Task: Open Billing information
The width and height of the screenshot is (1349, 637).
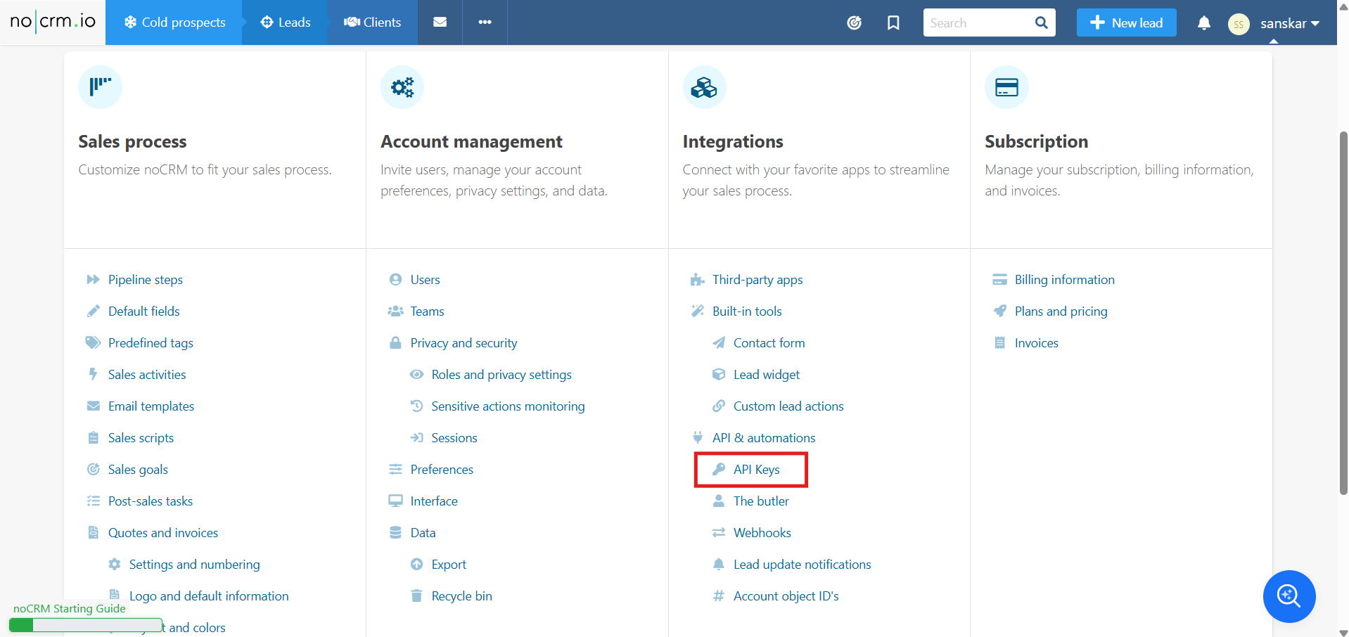Action: pos(1064,280)
